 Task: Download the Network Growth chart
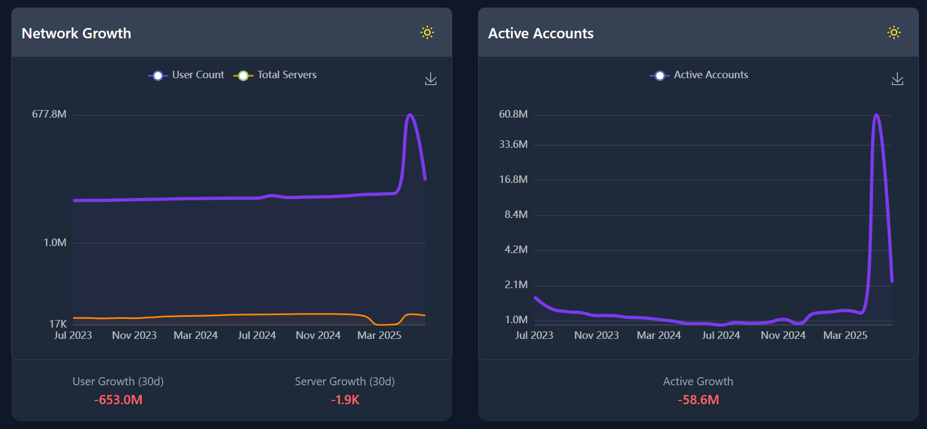(431, 79)
